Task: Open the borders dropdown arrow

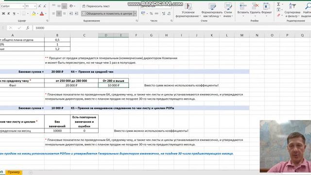Action: pos(28,14)
